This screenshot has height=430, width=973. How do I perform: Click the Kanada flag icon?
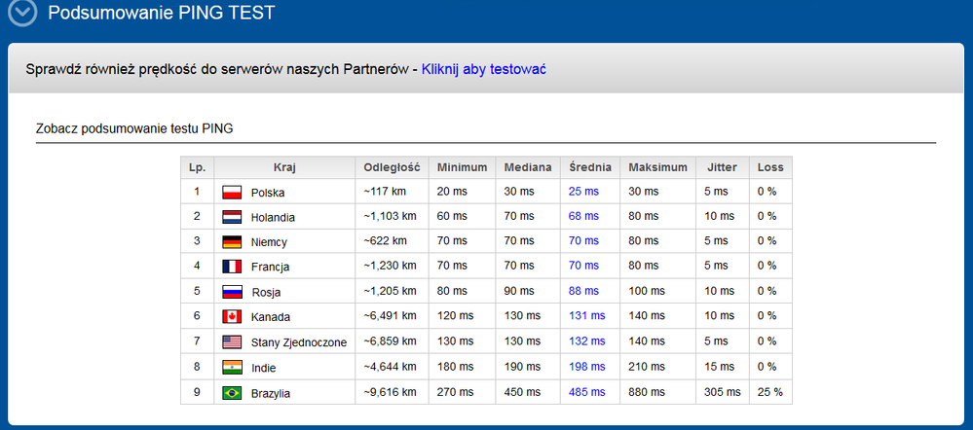[x=232, y=316]
